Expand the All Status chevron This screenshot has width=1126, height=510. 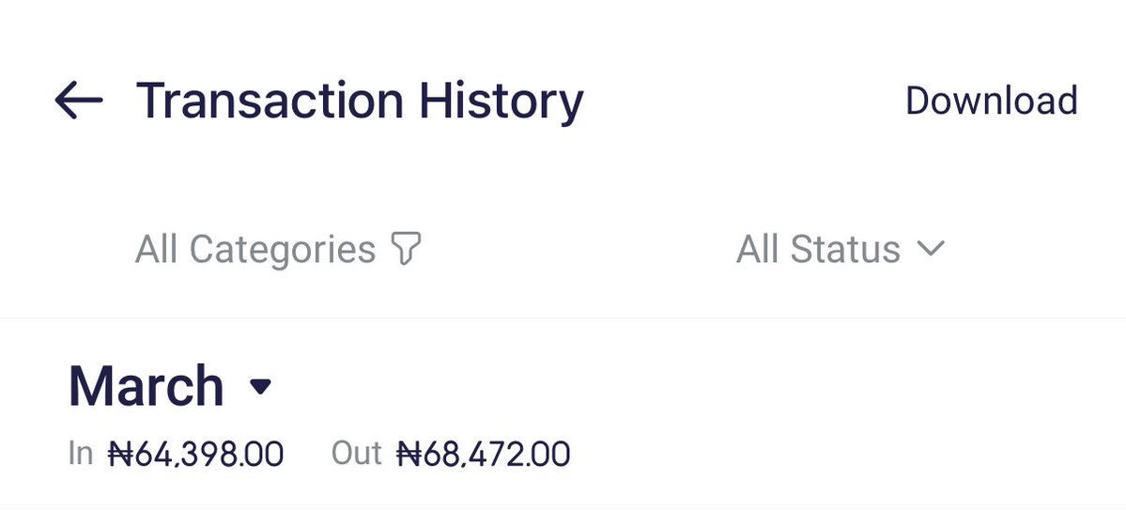pyautogui.click(x=929, y=249)
